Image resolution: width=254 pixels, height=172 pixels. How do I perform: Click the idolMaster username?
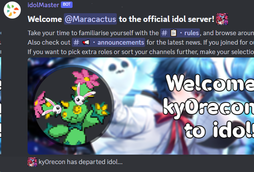(43, 5)
